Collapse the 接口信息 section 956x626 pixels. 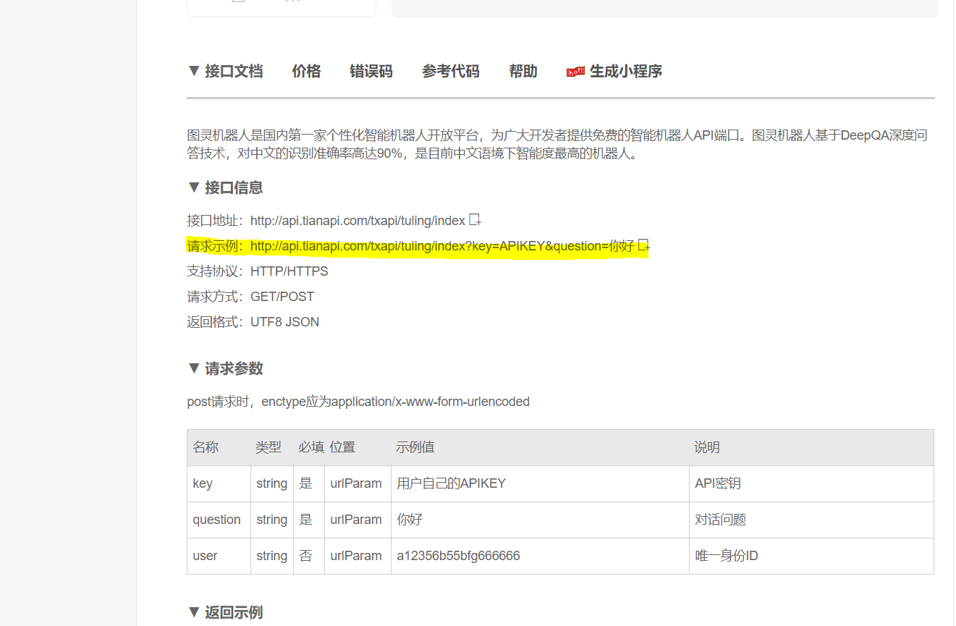[x=225, y=187]
